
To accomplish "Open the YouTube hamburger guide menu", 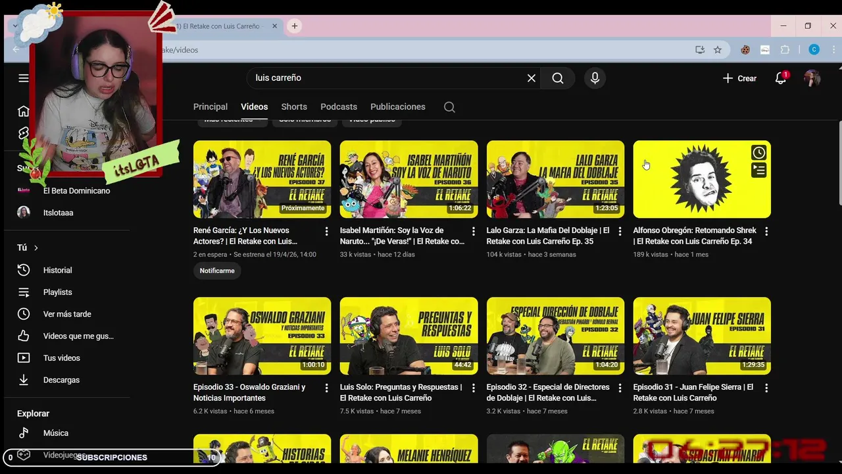I will (x=24, y=78).
